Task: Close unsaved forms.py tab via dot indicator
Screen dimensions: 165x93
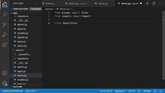Action: coord(141,3)
